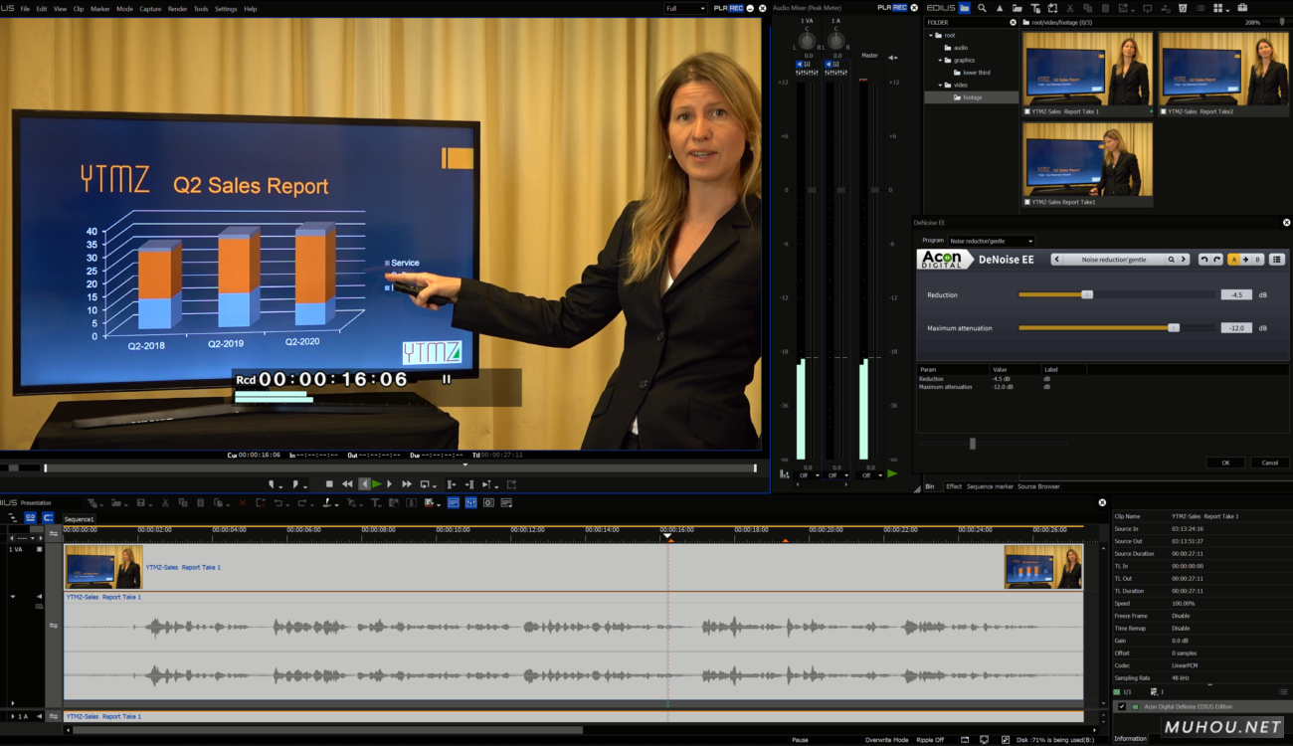This screenshot has height=746, width=1293.
Task: Check the YTMZ-Sales Report Take1 bin checkbox
Action: coord(1027,202)
